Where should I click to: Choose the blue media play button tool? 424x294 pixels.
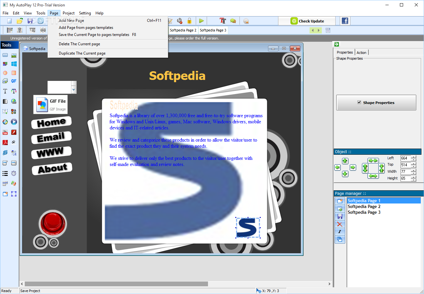(x=14, y=122)
